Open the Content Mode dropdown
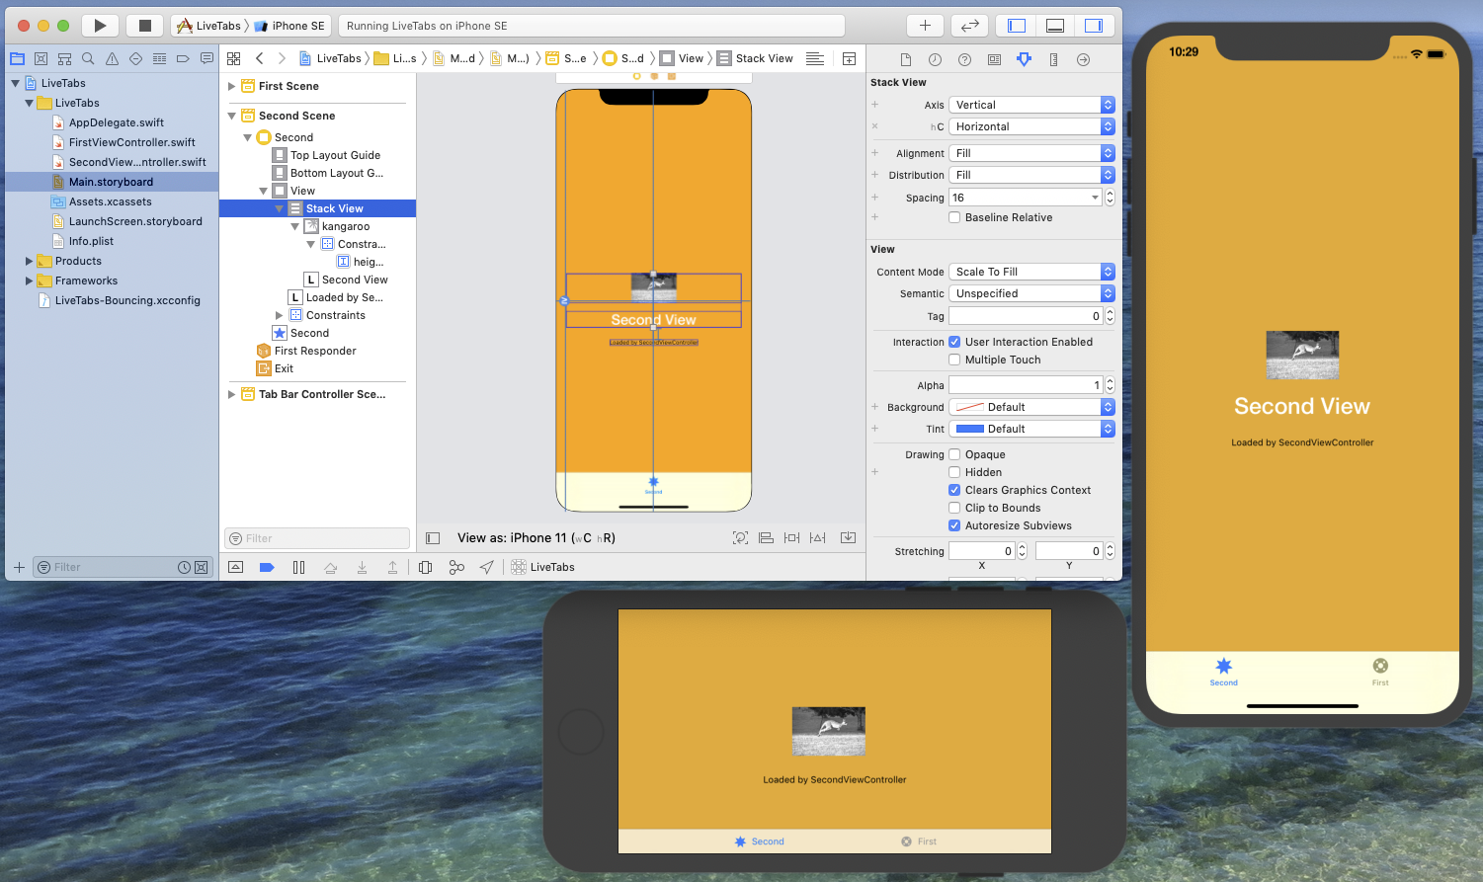This screenshot has height=882, width=1483. [x=1031, y=272]
